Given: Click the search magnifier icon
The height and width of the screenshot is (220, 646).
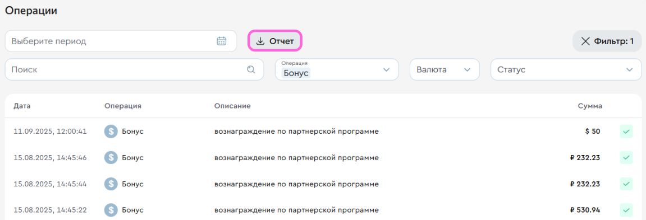Looking at the screenshot, I should [251, 69].
